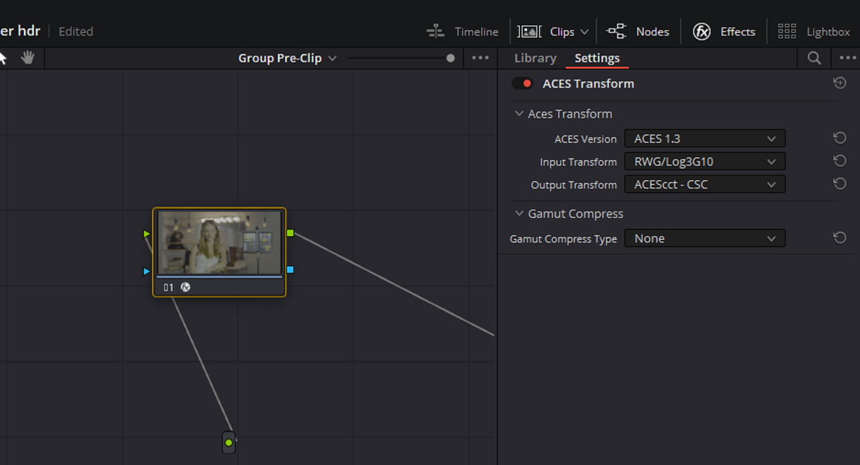Open the ACES Version dropdown
860x465 pixels.
[x=705, y=139]
